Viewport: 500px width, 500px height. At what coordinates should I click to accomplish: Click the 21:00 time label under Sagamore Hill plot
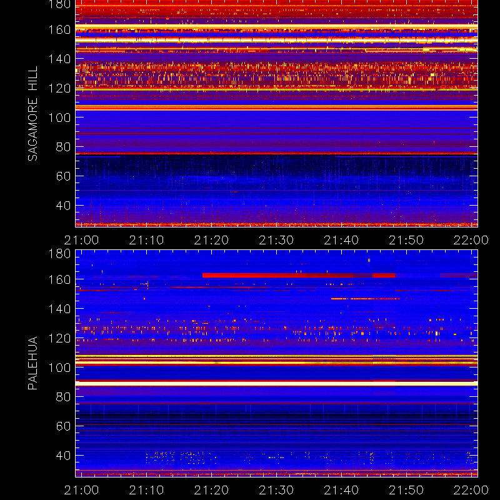click(81, 240)
